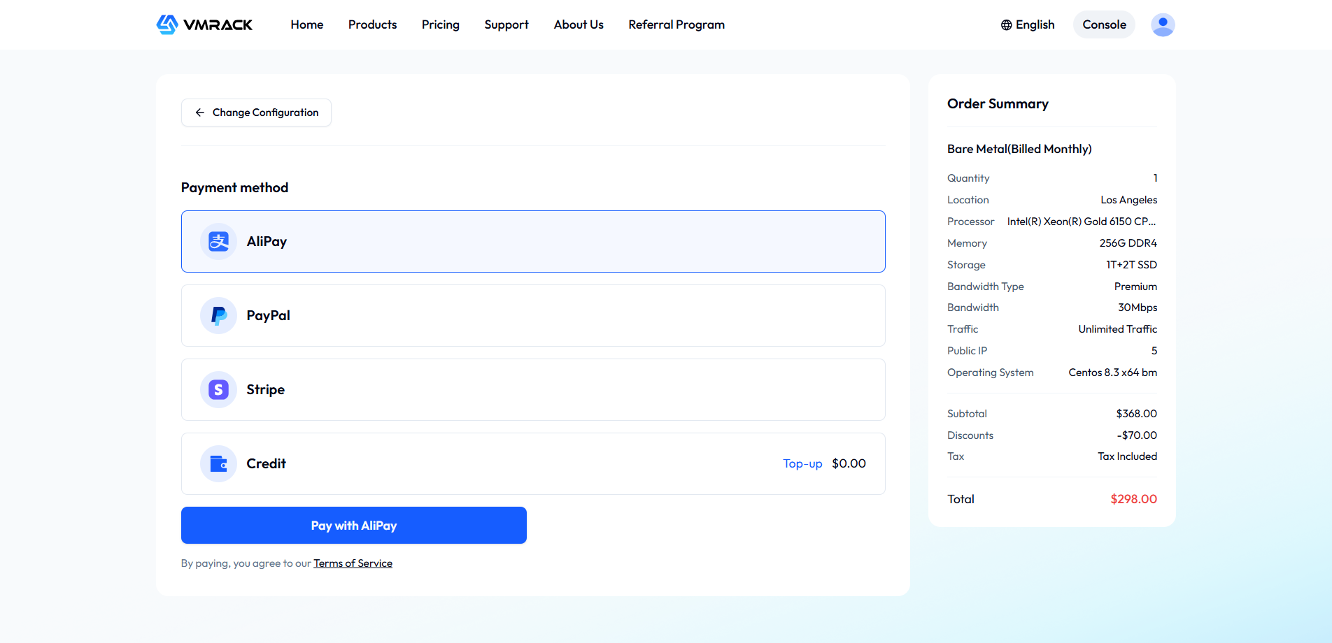Click Pay with AliPay button
1332x643 pixels.
(354, 526)
